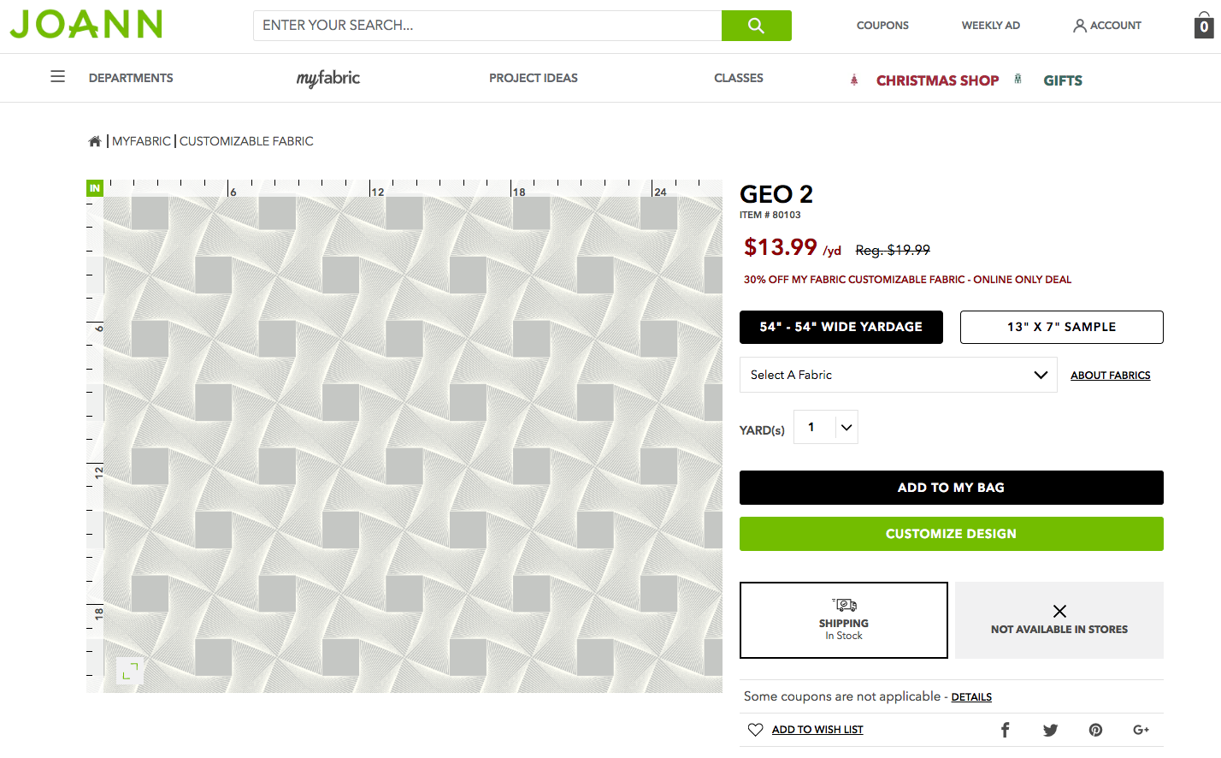Click the home breadcrumb icon
The width and height of the screenshot is (1221, 758).
click(95, 141)
